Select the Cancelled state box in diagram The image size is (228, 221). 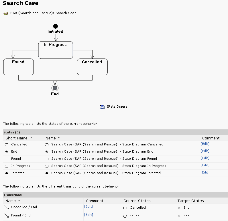pyautogui.click(x=92, y=67)
